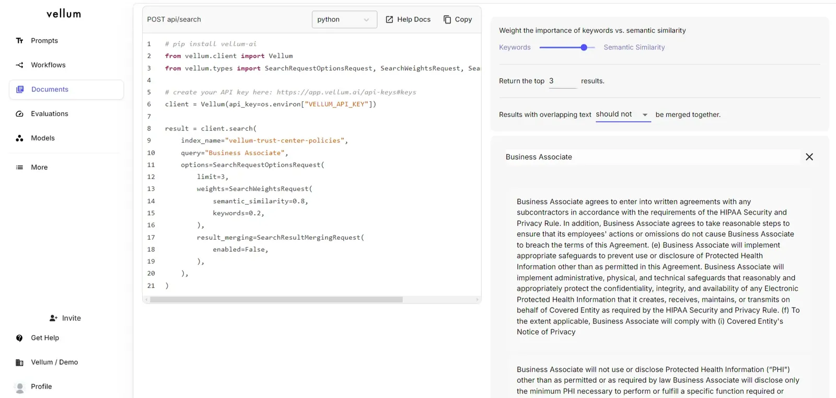Click the Vellum / Demo building icon
Viewport: 836px width, 398px height.
19,362
